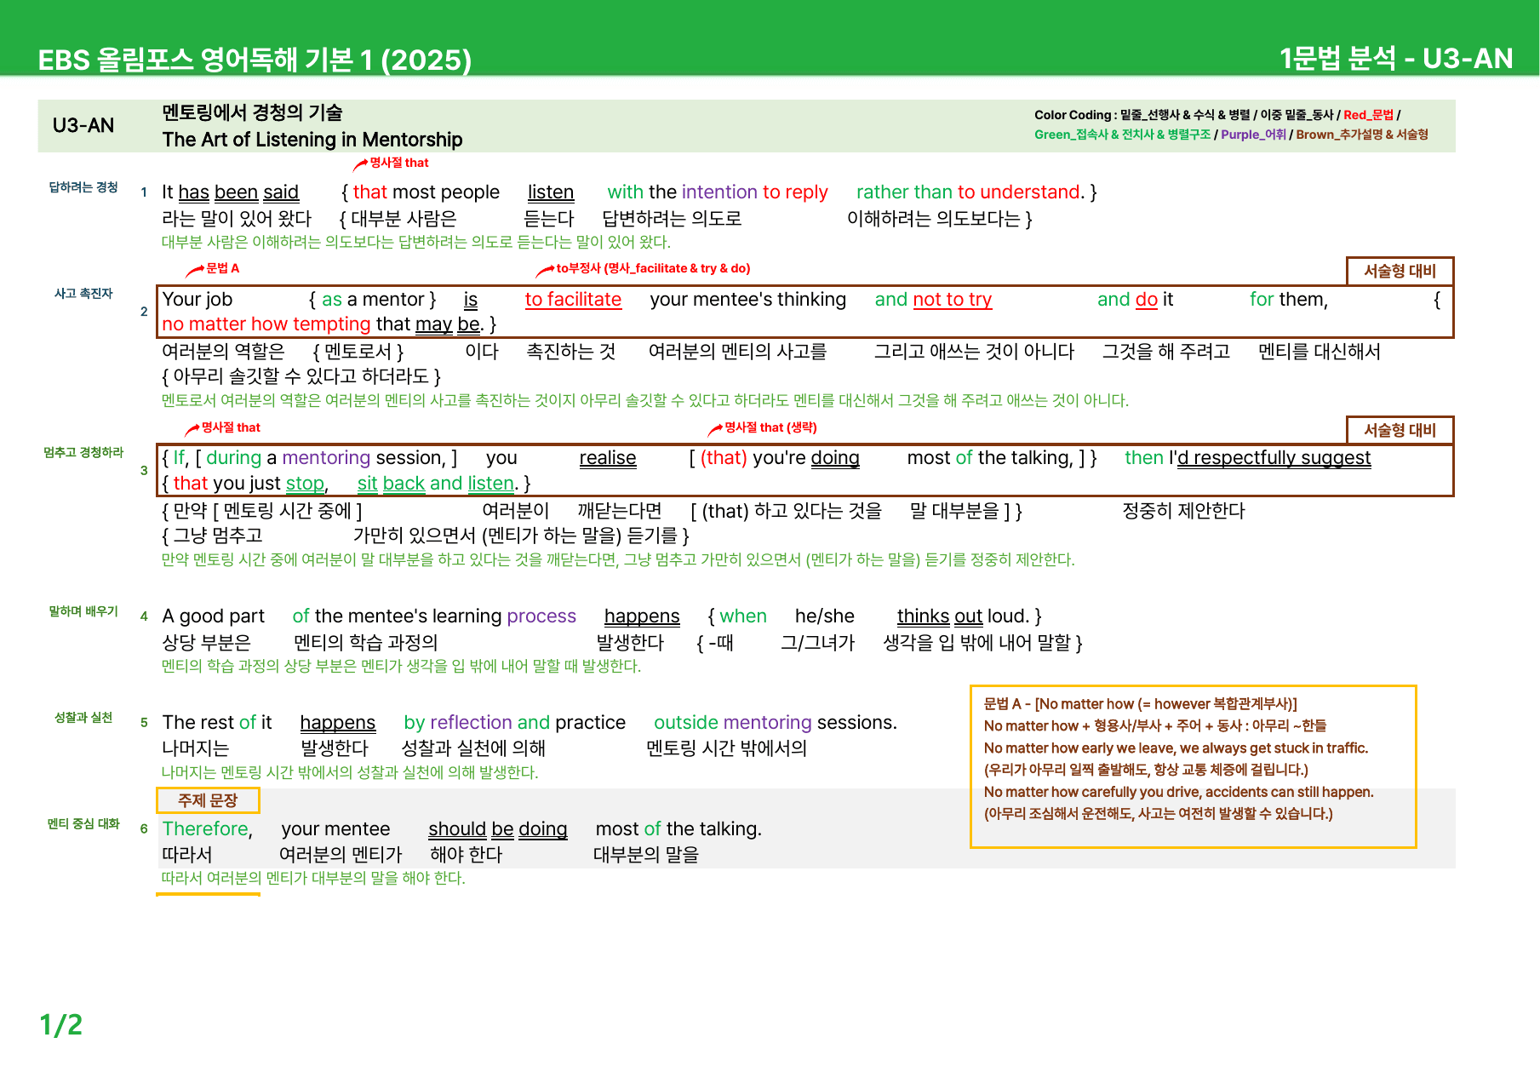Click the side label '사고 촉진자'

point(83,294)
